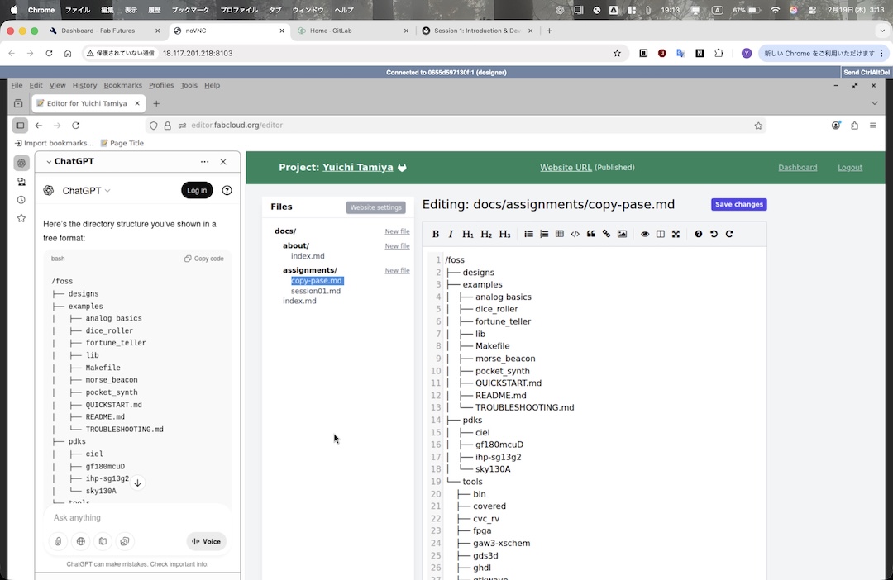893x580 pixels.
Task: Toggle the markdown preview eye icon
Action: click(x=645, y=234)
